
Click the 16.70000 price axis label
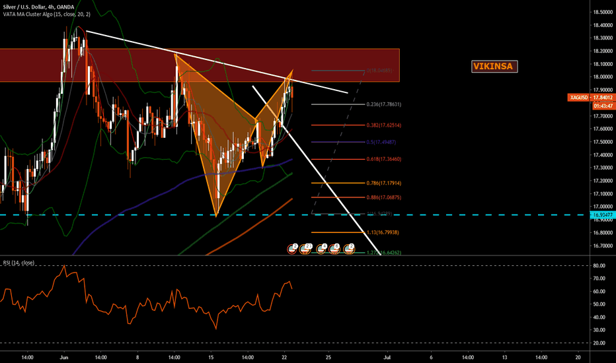click(x=603, y=246)
